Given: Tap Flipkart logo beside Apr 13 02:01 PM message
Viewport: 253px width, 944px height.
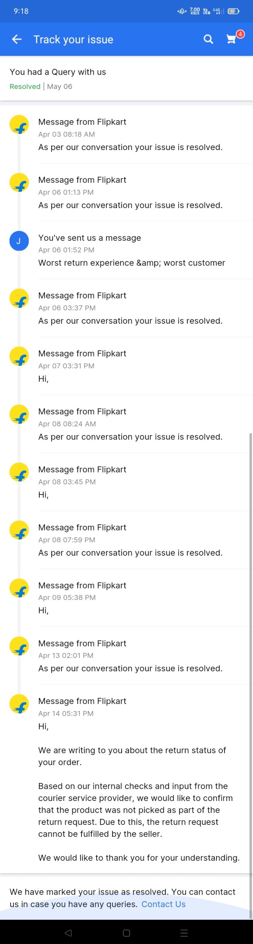Looking at the screenshot, I should click(x=19, y=646).
